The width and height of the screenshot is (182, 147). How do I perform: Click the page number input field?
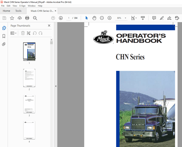[x=69, y=18]
